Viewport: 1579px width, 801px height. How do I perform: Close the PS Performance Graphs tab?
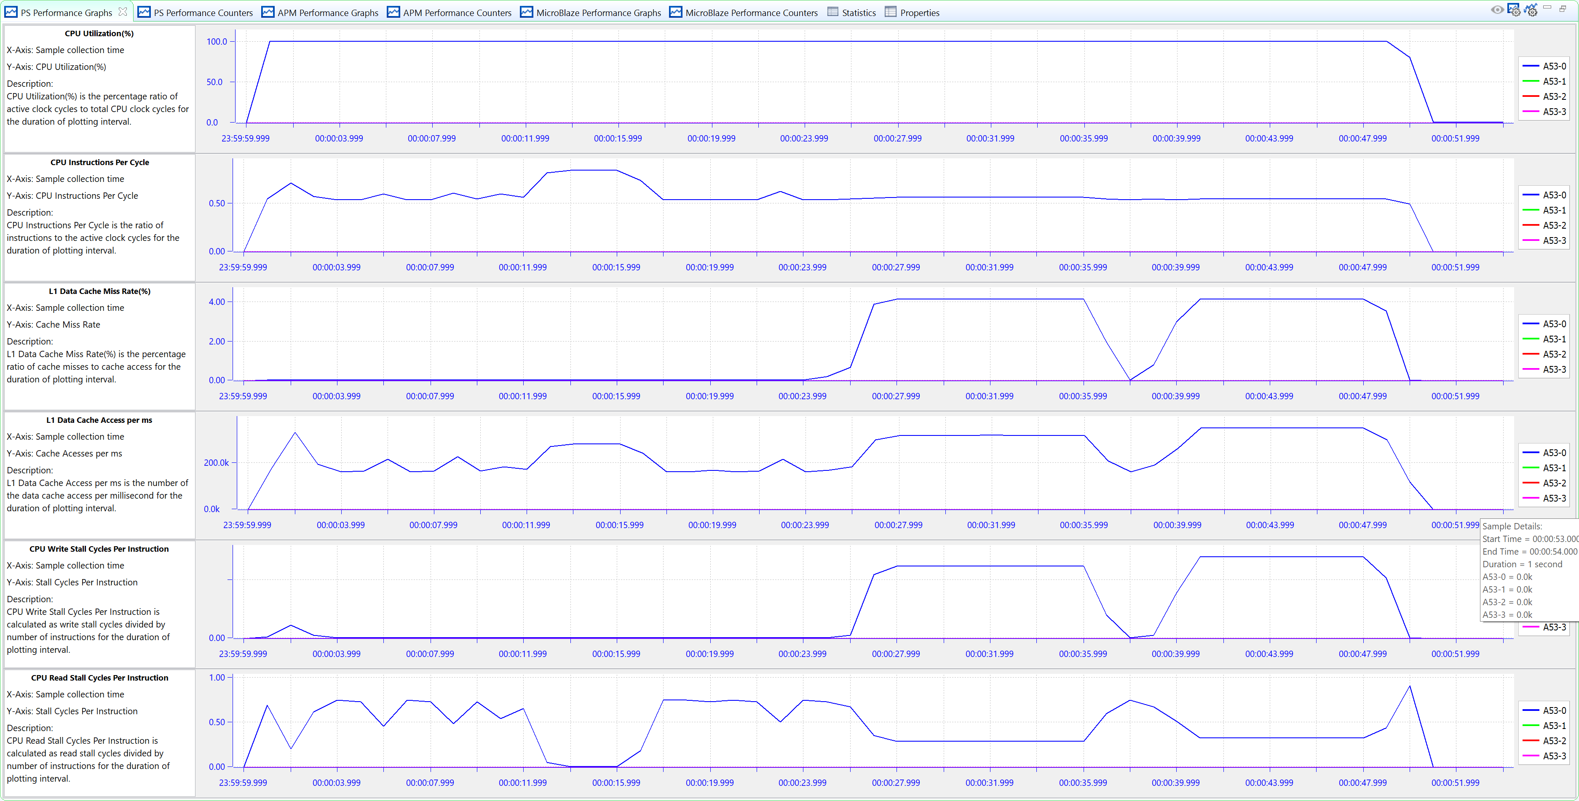click(123, 12)
